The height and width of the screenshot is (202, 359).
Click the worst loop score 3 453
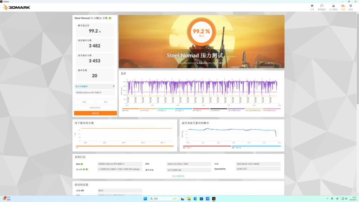tap(95, 61)
